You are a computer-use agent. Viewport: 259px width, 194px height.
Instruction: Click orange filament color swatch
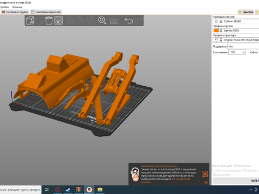pos(216,31)
